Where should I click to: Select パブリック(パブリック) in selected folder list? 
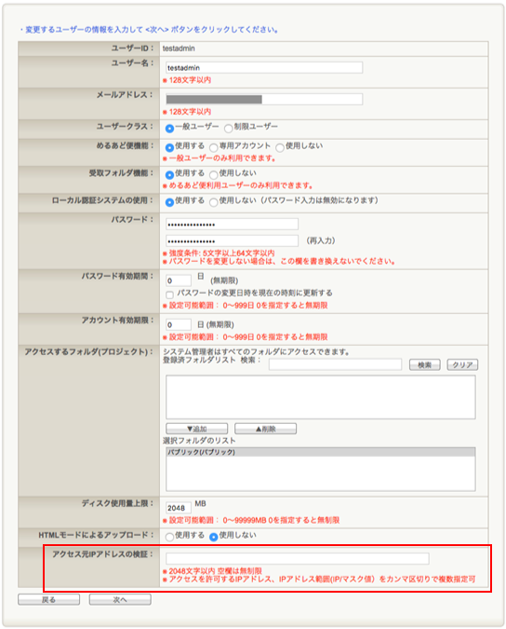click(321, 452)
